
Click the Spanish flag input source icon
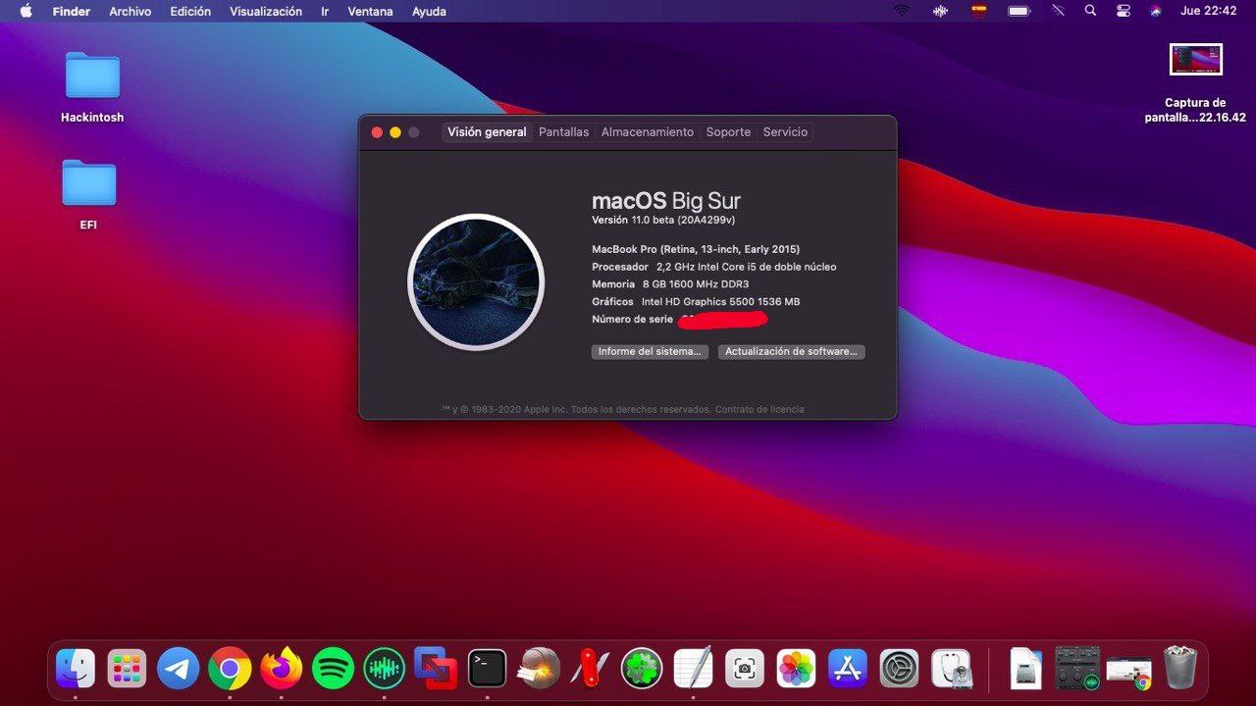point(979,11)
